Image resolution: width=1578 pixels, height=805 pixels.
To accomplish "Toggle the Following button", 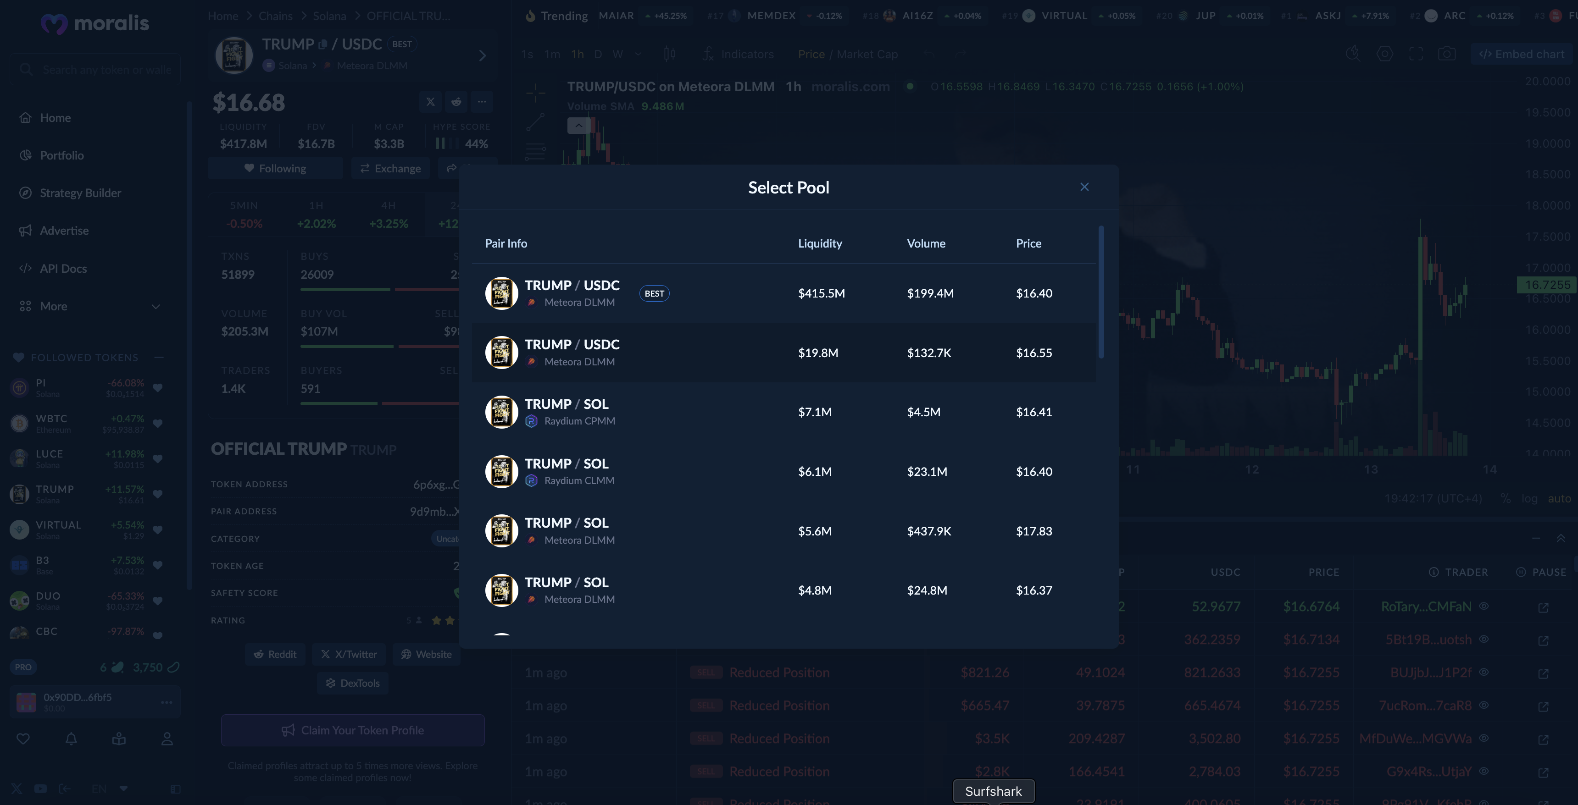I will 275,168.
